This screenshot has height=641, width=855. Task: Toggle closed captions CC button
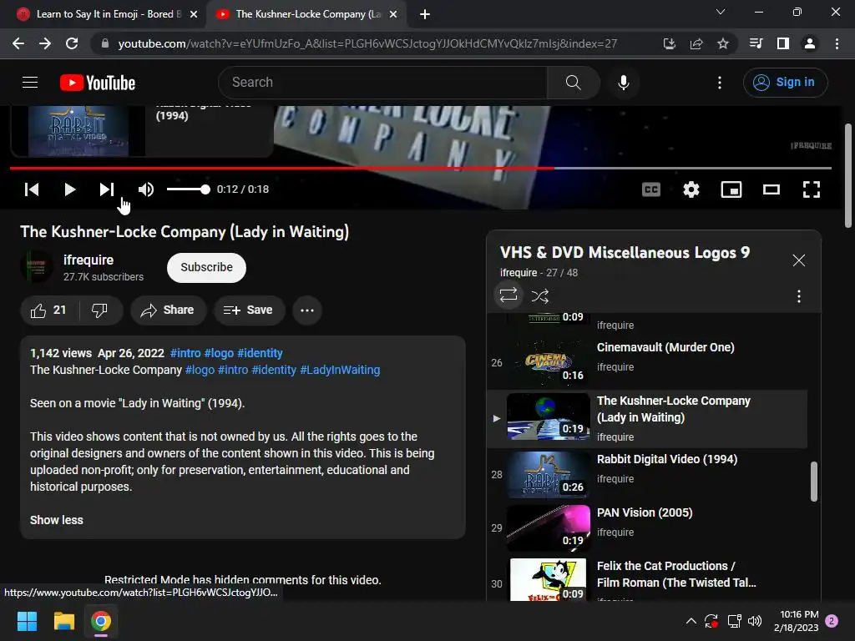click(651, 189)
